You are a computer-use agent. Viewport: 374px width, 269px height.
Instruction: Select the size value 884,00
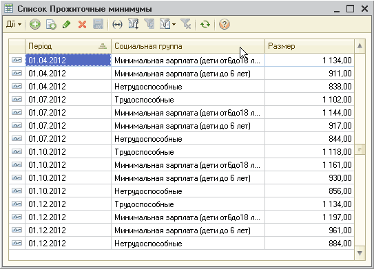click(x=340, y=244)
